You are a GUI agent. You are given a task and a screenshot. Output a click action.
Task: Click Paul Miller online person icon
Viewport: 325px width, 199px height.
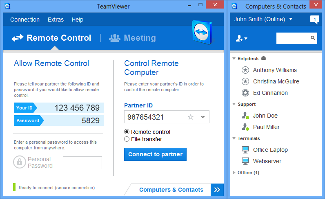[245, 127]
